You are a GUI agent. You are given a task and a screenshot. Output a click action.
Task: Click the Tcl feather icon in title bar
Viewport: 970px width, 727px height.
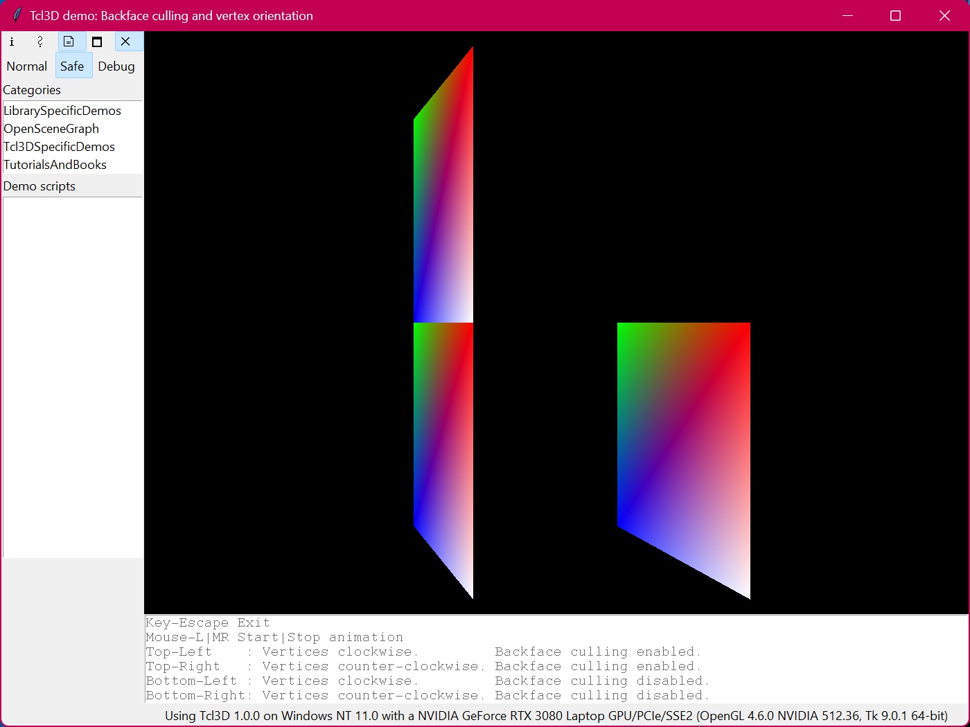pyautogui.click(x=17, y=15)
